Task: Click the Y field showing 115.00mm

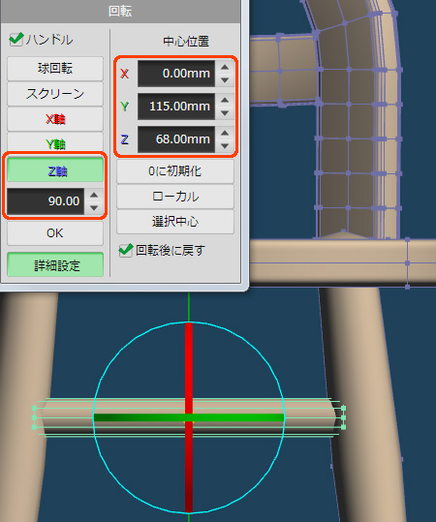Action: click(x=176, y=107)
